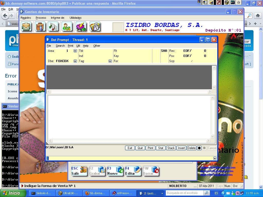Click the padlock folder toolbar icon
The width and height of the screenshot is (263, 197).
click(95, 27)
